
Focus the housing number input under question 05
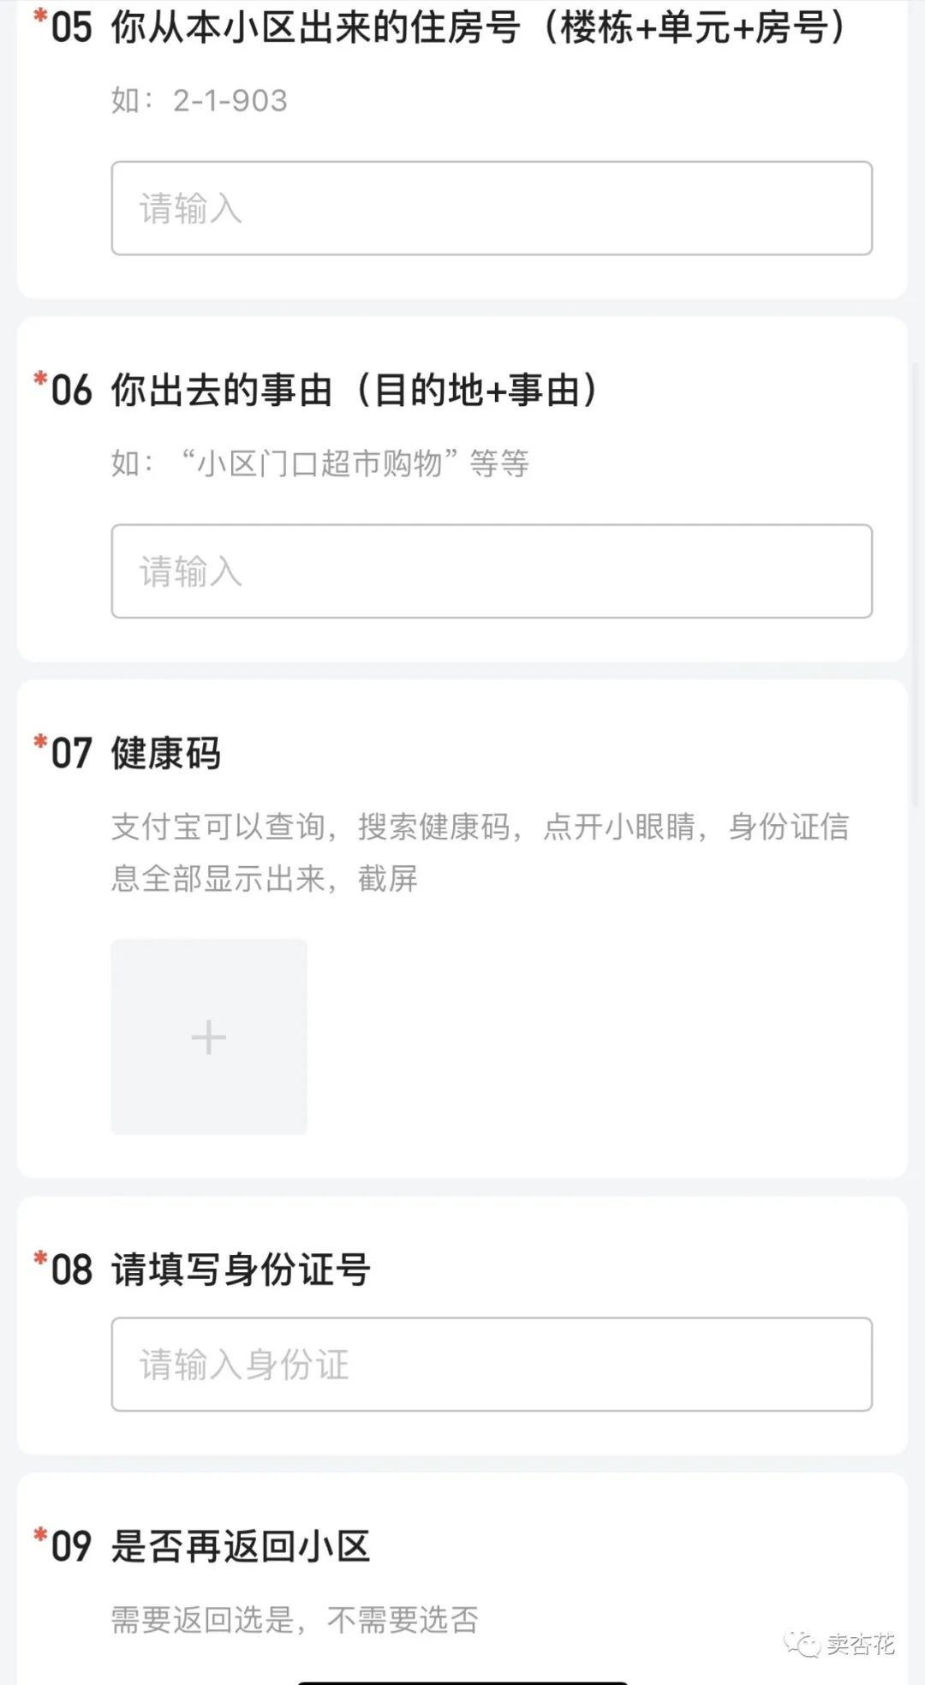492,208
